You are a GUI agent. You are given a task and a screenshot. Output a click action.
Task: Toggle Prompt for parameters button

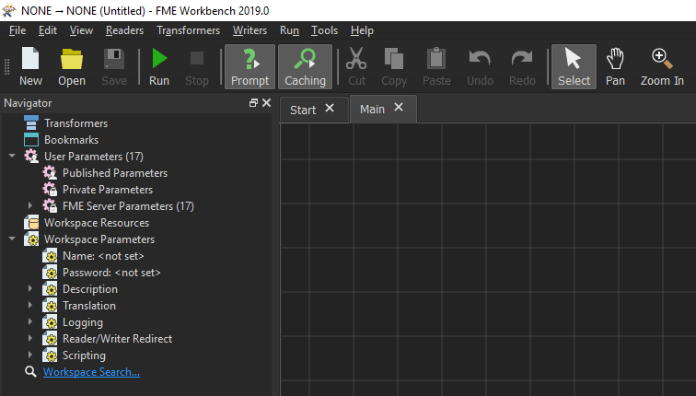(x=249, y=66)
